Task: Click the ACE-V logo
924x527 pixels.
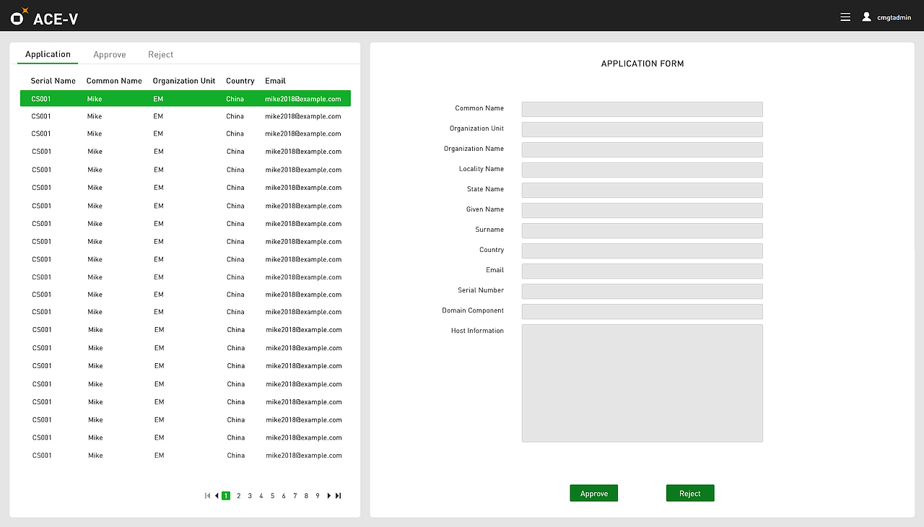Action: 40,16
